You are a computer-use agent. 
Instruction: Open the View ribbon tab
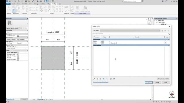tap(31, 4)
